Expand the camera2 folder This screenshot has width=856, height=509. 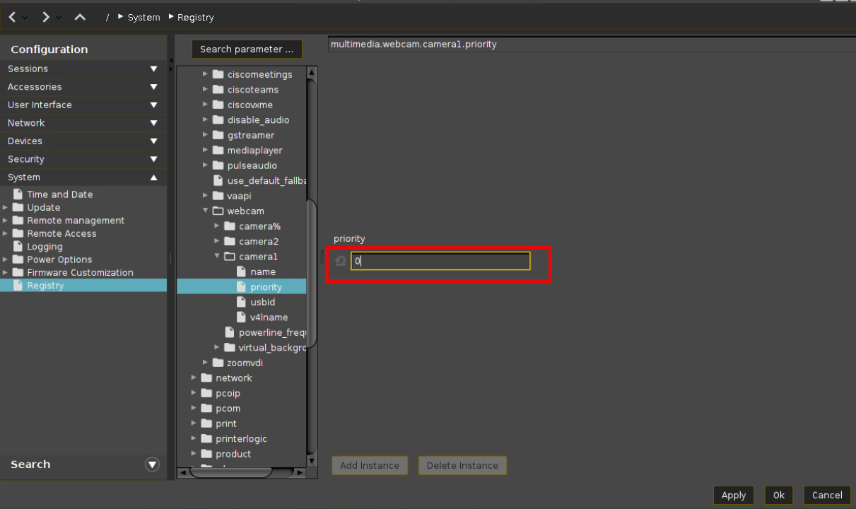pyautogui.click(x=217, y=241)
